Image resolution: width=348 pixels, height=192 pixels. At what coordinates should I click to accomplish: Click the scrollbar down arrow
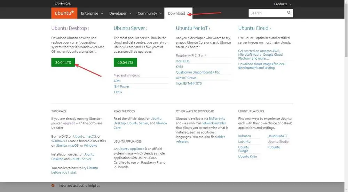pos(346,190)
